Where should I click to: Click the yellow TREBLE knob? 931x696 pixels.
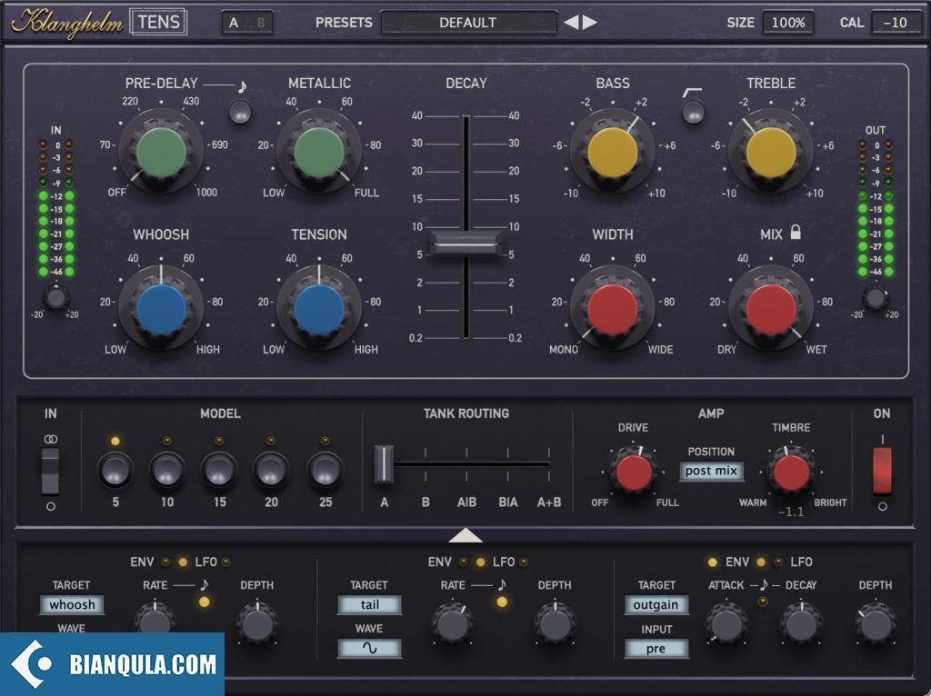pos(771,152)
